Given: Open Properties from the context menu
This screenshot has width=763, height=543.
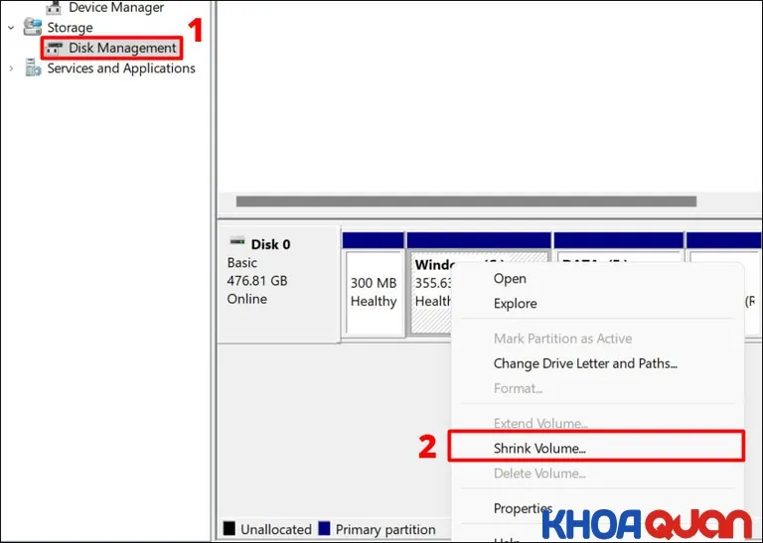Looking at the screenshot, I should [523, 508].
